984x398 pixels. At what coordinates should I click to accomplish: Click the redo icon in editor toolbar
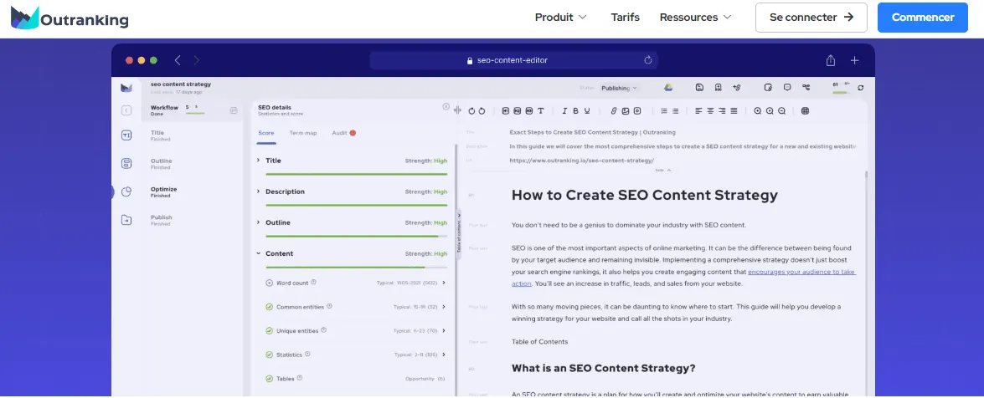pos(482,111)
